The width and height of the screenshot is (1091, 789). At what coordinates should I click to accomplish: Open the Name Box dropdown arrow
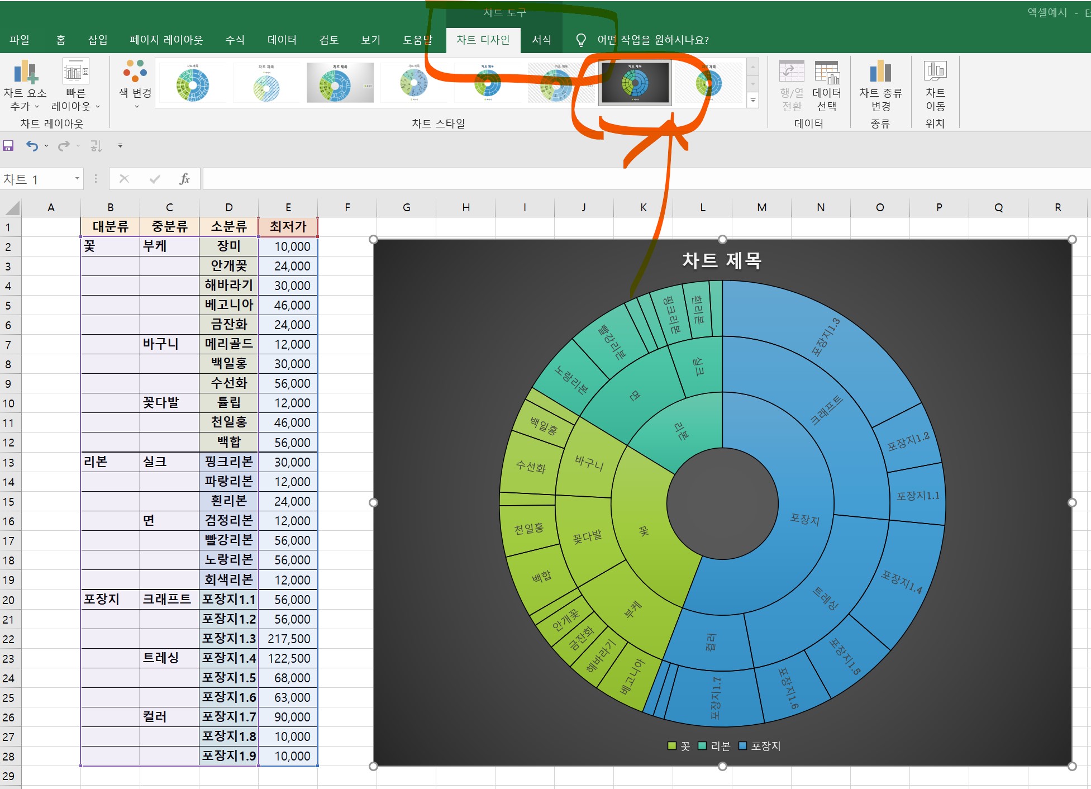77,179
